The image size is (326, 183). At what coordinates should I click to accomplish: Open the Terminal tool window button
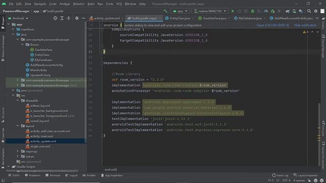[53, 175]
